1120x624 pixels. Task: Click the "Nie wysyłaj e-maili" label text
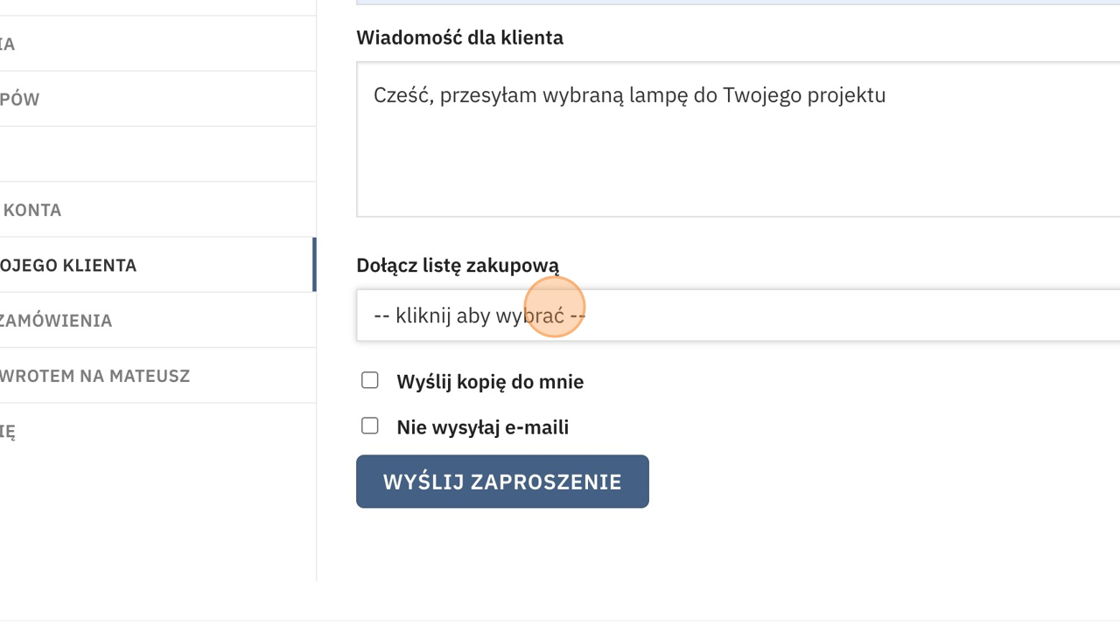482,427
